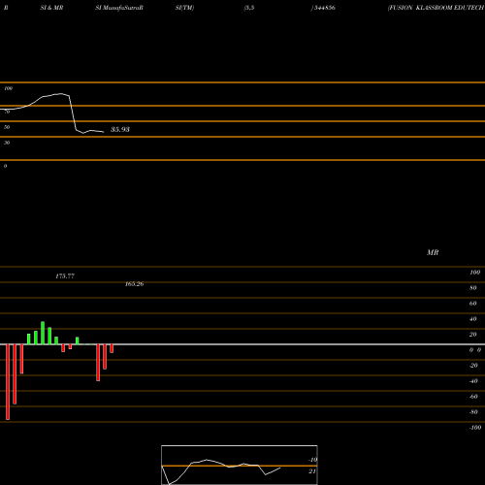
Task: Click the 60 label on MR axis
Action: click(x=473, y=304)
